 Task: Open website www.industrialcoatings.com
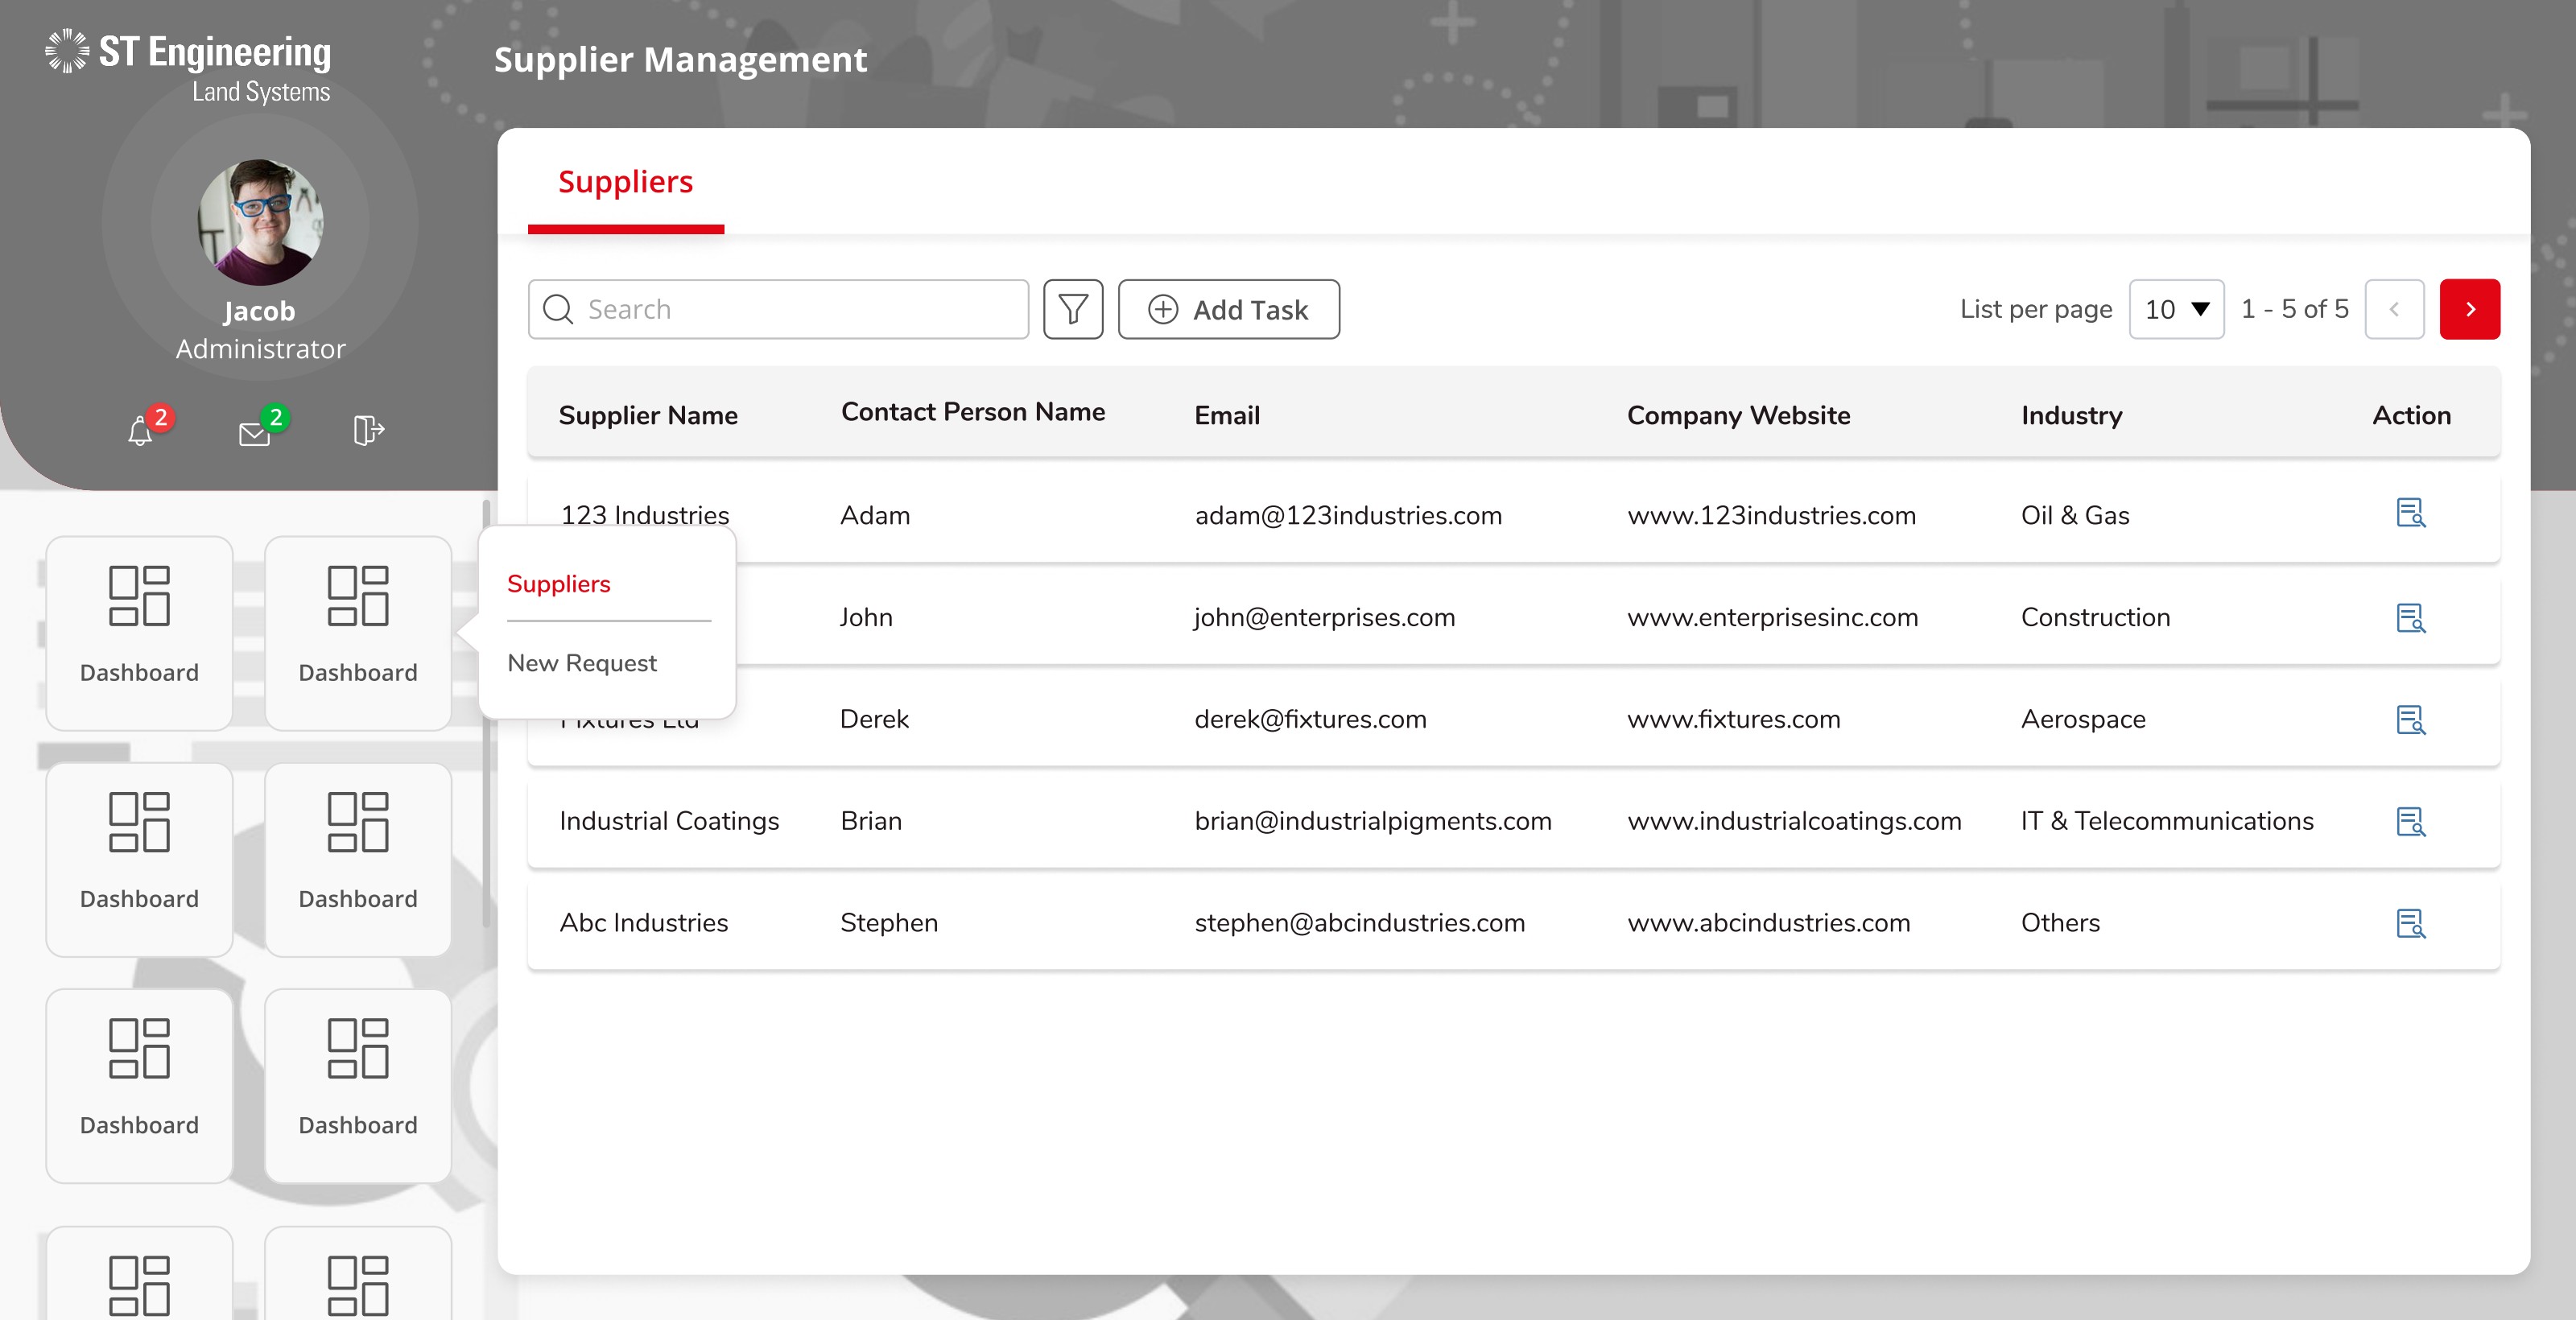pos(1794,821)
